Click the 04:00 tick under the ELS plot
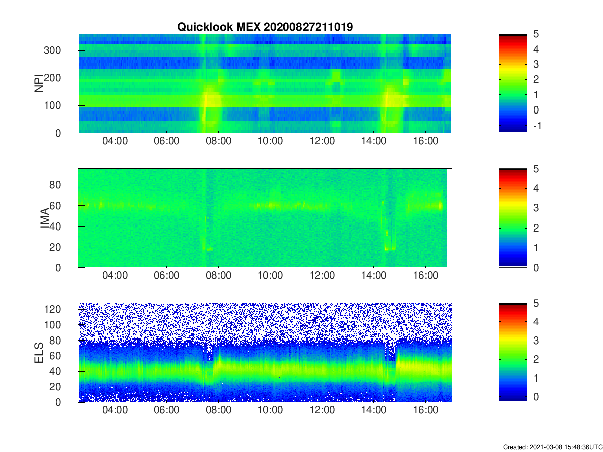Image resolution: width=603 pixels, height=452 pixels. tap(115, 410)
